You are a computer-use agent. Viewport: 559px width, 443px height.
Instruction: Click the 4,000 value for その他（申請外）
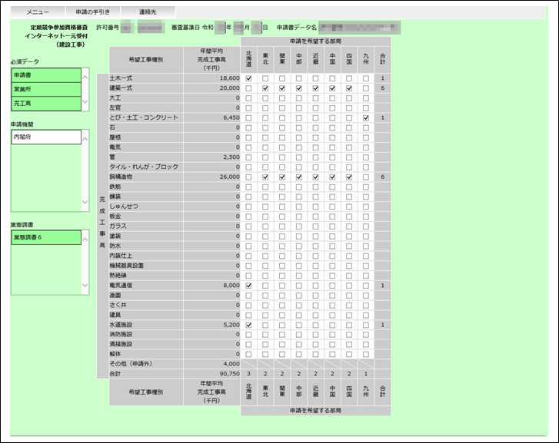pos(231,364)
